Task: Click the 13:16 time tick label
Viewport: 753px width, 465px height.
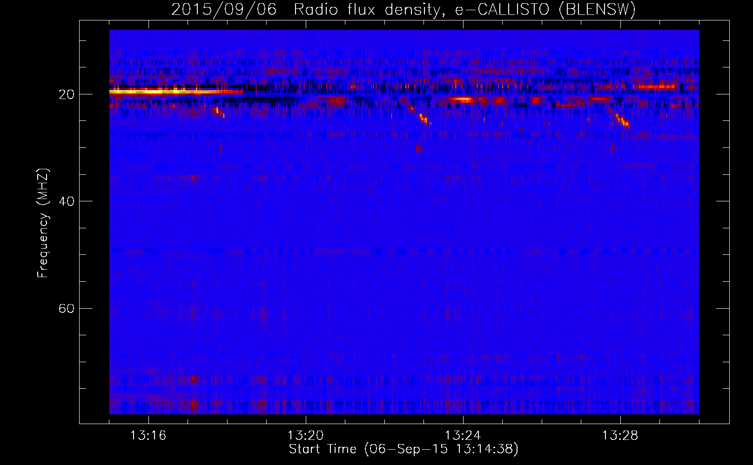Action: coord(148,436)
